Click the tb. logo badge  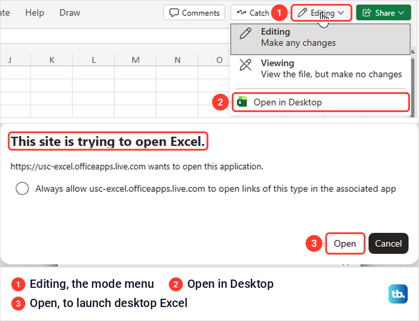[x=398, y=294]
